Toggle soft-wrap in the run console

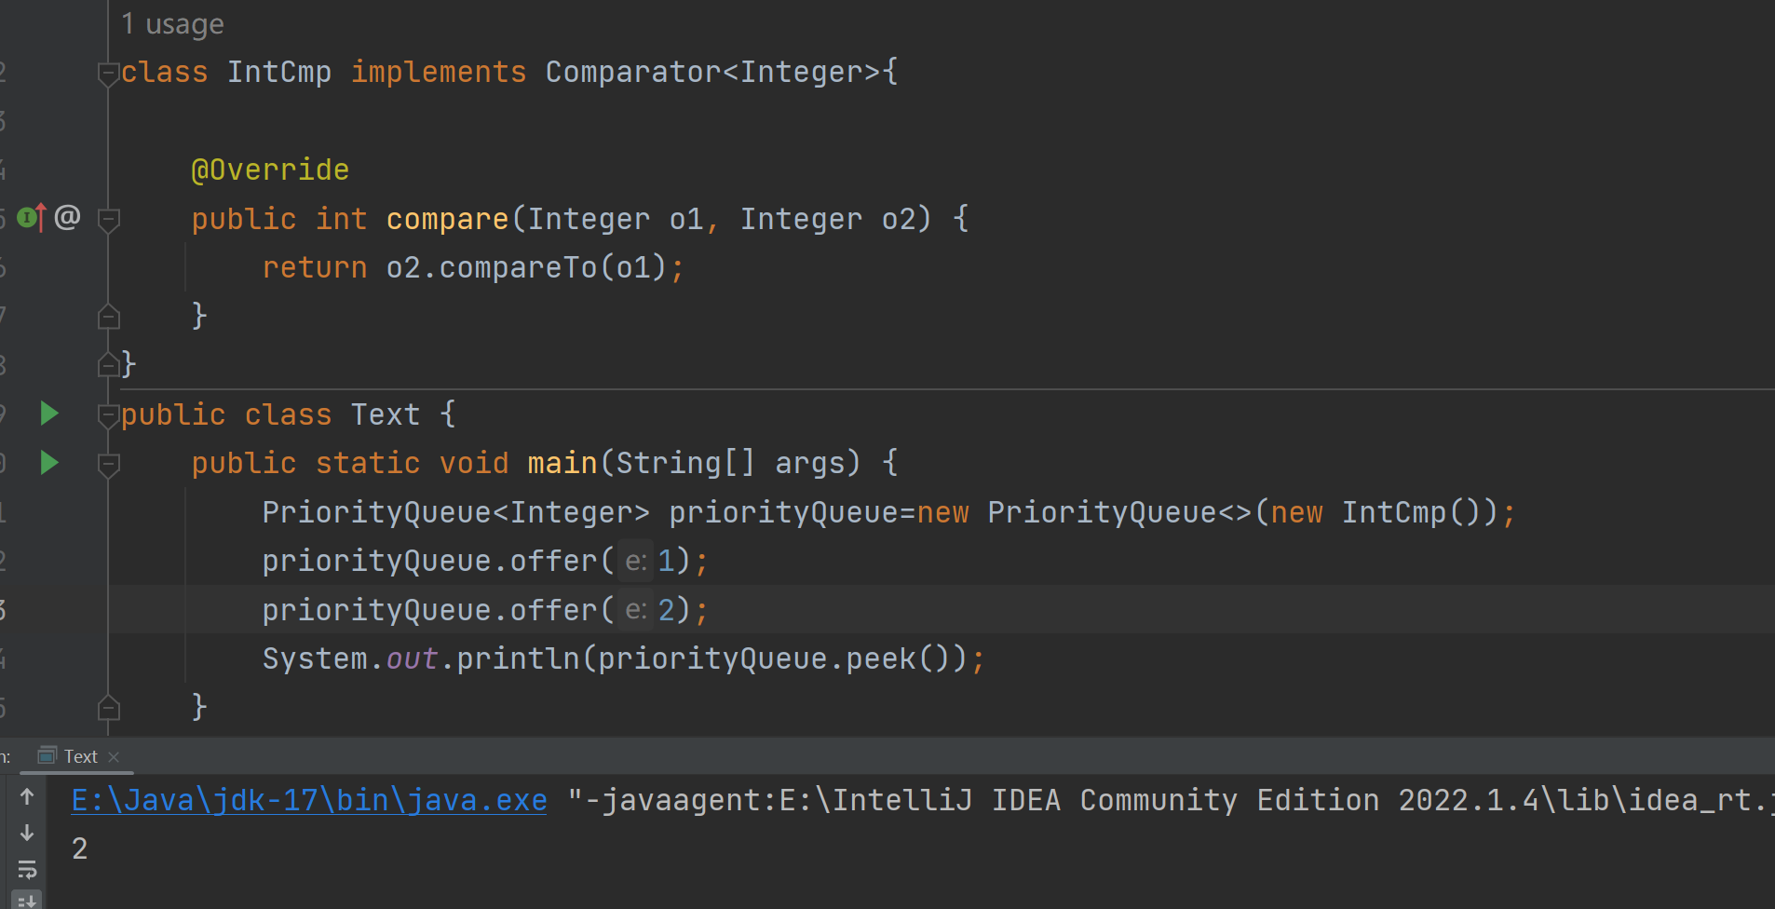(x=27, y=869)
